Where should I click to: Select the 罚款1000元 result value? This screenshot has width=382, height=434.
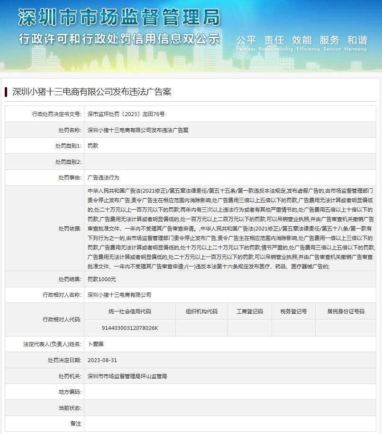coord(102,279)
